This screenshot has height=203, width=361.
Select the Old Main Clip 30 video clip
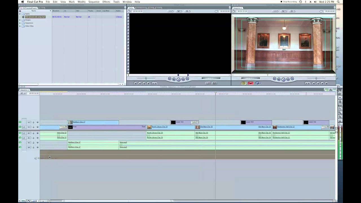point(233,127)
